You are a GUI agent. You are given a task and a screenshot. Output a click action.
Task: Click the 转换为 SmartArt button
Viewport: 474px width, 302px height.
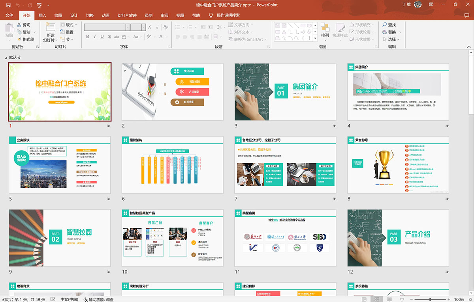pos(247,39)
